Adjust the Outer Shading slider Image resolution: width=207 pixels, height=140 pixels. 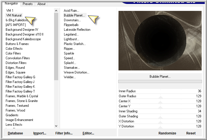point(160,116)
